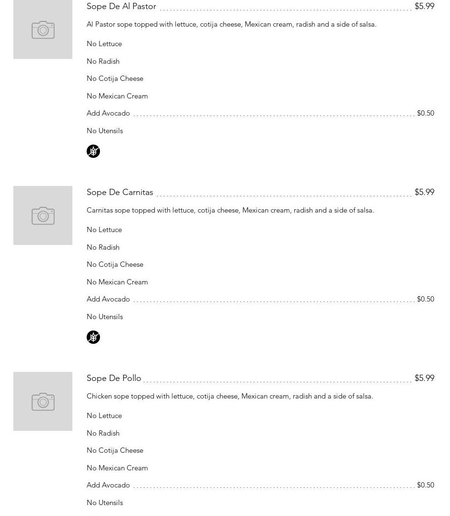Pick No Lettuce under Sope De Al Pastor
450x516 pixels.
(x=104, y=44)
